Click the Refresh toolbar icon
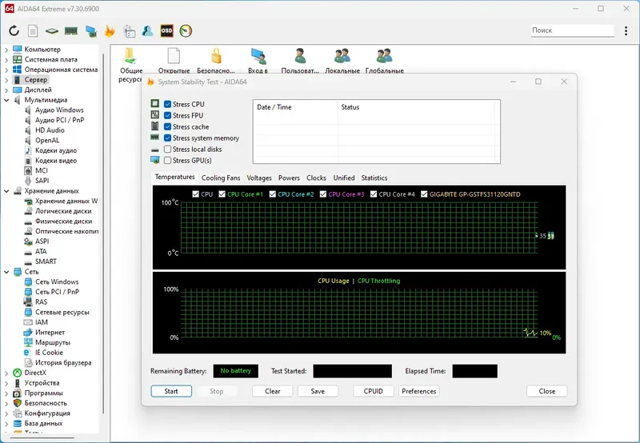The image size is (640, 443). click(x=14, y=31)
